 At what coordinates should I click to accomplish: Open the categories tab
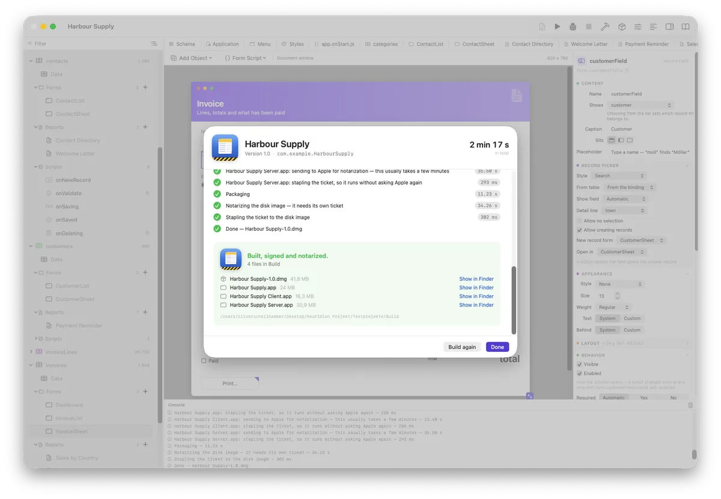pos(382,44)
